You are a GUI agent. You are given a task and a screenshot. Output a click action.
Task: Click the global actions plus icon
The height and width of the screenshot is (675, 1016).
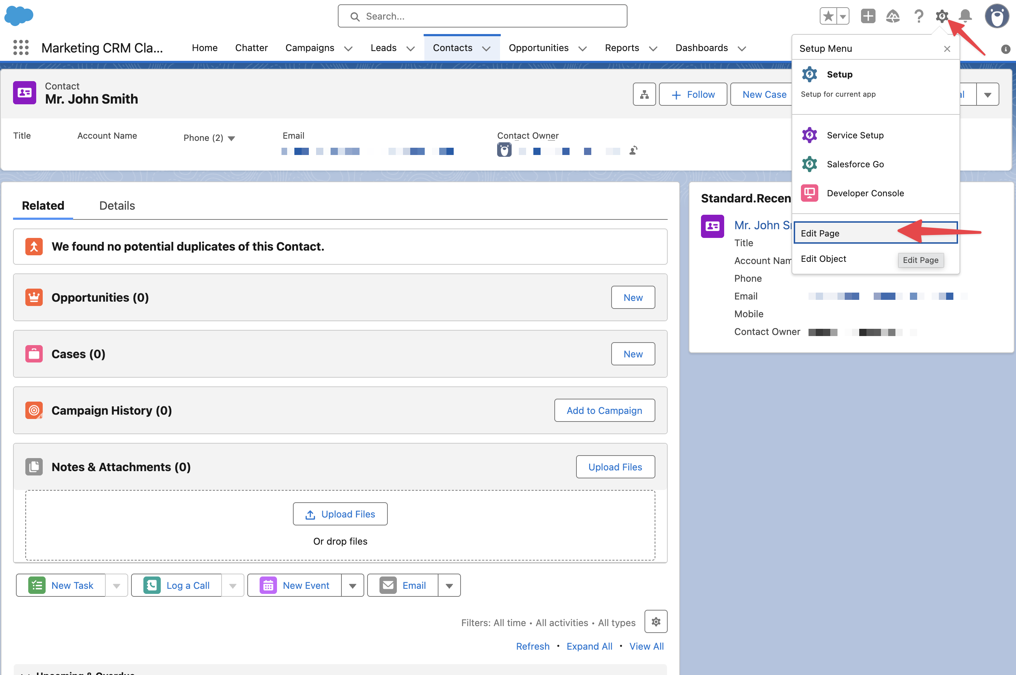coord(868,16)
